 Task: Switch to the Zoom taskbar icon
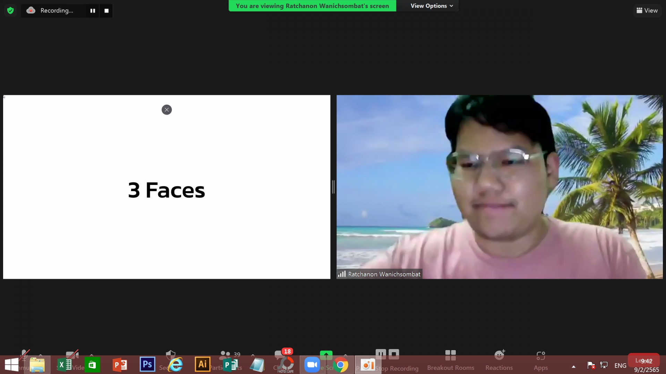coord(312,365)
